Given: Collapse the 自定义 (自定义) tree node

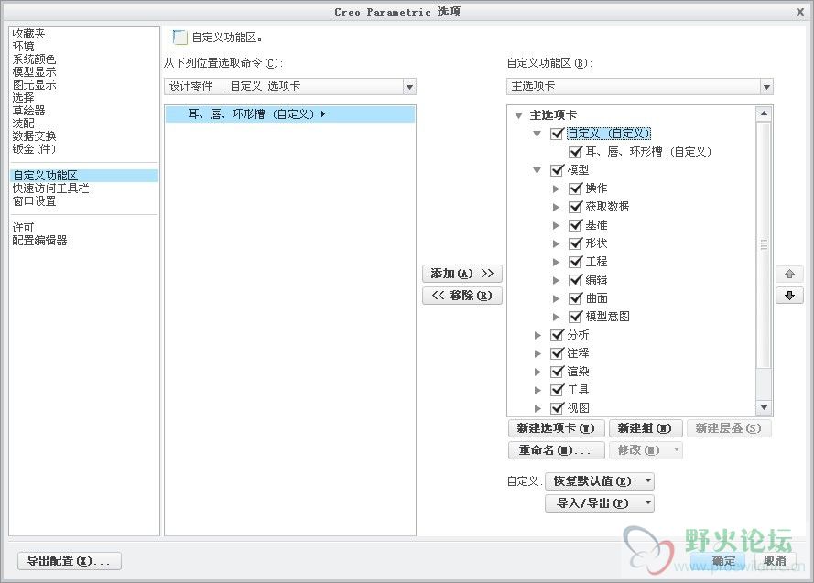Looking at the screenshot, I should (x=537, y=134).
